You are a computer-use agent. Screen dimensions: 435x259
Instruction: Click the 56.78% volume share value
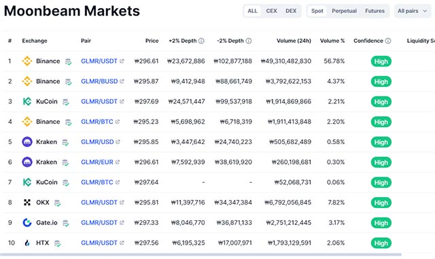point(334,61)
